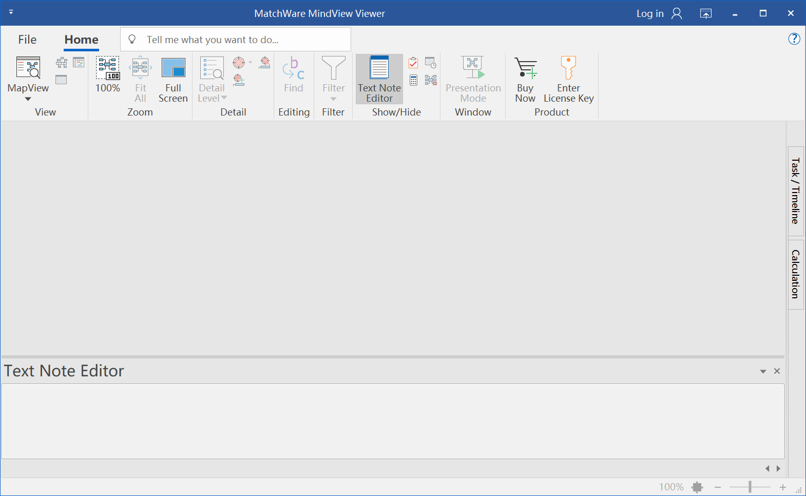The height and width of the screenshot is (496, 806).
Task: Click the 100% zoom level in status bar
Action: (671, 487)
